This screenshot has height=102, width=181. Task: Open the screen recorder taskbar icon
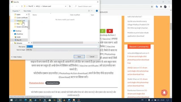tap(79, 100)
